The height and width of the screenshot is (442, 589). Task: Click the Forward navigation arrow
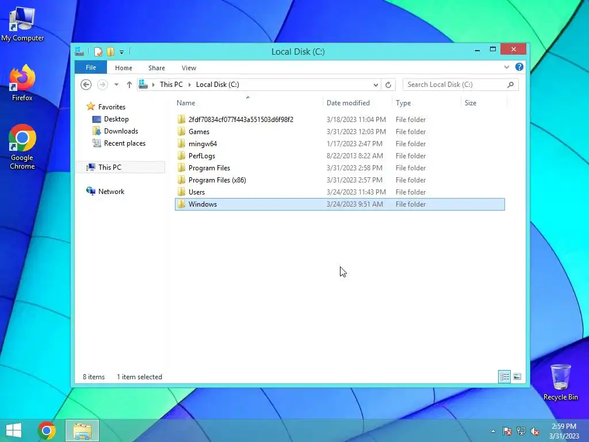pyautogui.click(x=102, y=85)
